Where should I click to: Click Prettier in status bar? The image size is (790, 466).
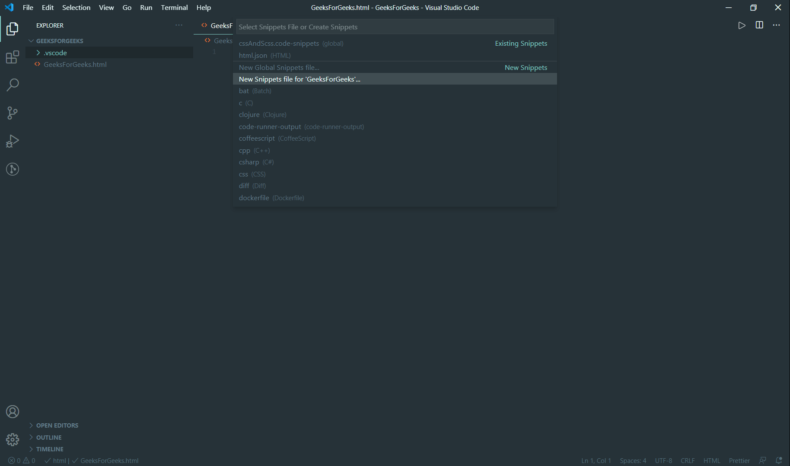(x=739, y=460)
